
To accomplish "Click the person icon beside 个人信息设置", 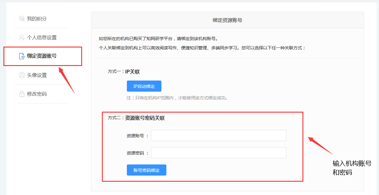I will [22, 38].
